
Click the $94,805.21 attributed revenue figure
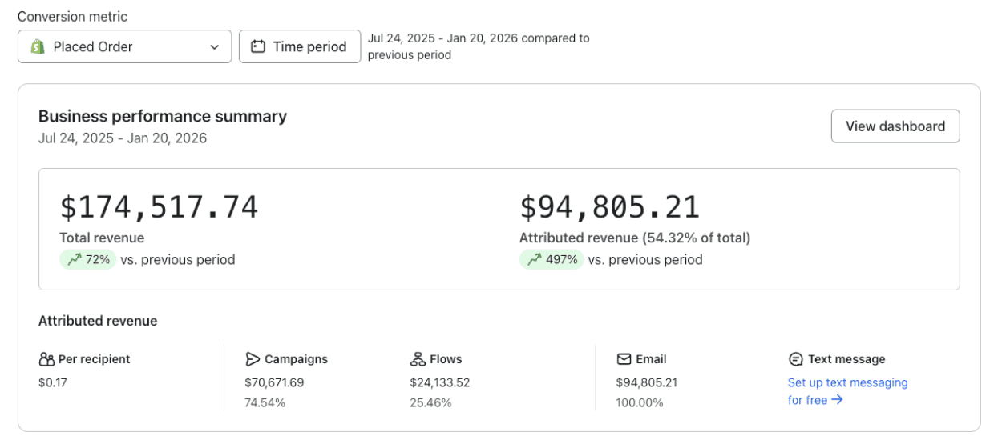(x=609, y=207)
